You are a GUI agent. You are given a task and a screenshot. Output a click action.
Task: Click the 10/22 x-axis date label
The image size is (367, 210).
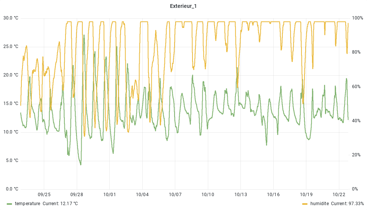click(339, 195)
